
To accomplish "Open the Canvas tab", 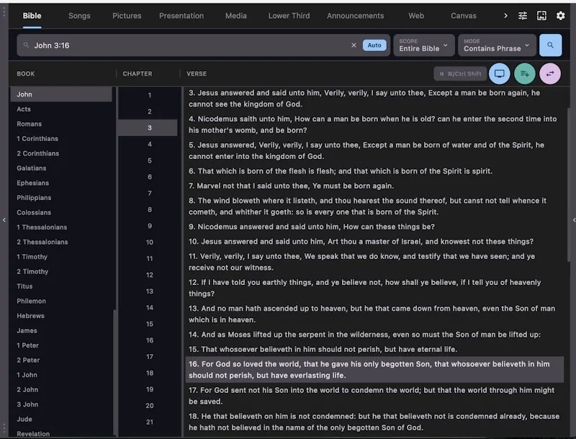I will click(x=464, y=16).
